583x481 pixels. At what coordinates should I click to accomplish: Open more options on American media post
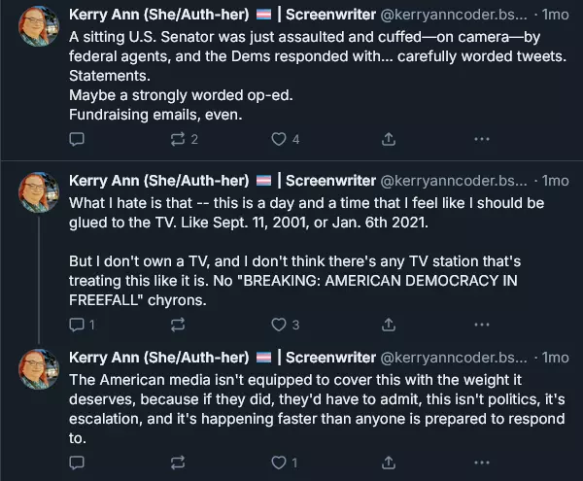coord(481,463)
